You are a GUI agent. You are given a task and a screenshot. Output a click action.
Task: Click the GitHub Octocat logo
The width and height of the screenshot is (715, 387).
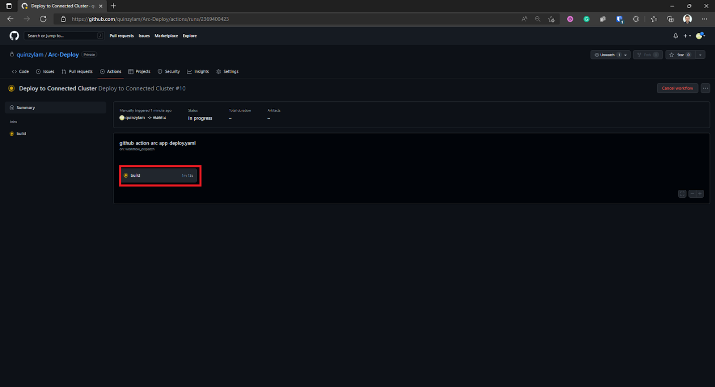14,36
